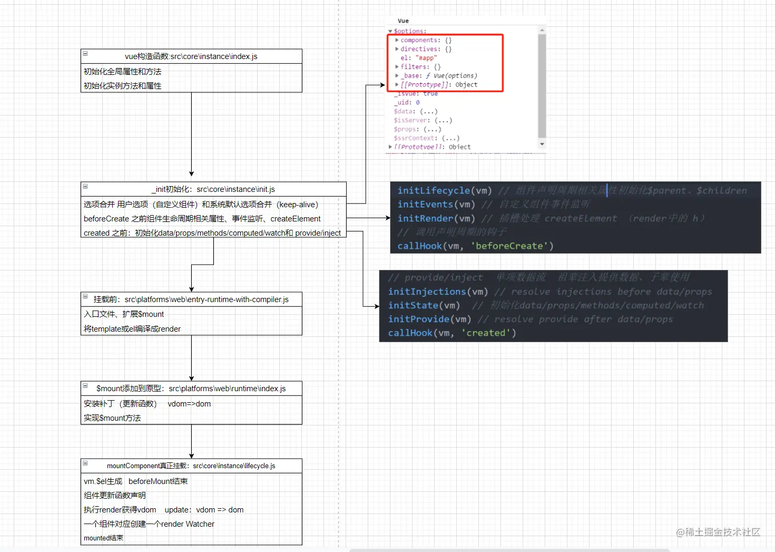Screen dimensions: 775x552
Task: Select the 初始化全局属性和方法 row
Action: tap(191, 72)
